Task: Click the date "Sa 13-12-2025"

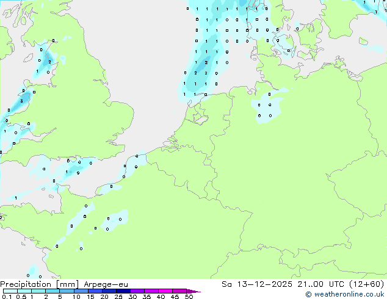Action: [x=257, y=284]
